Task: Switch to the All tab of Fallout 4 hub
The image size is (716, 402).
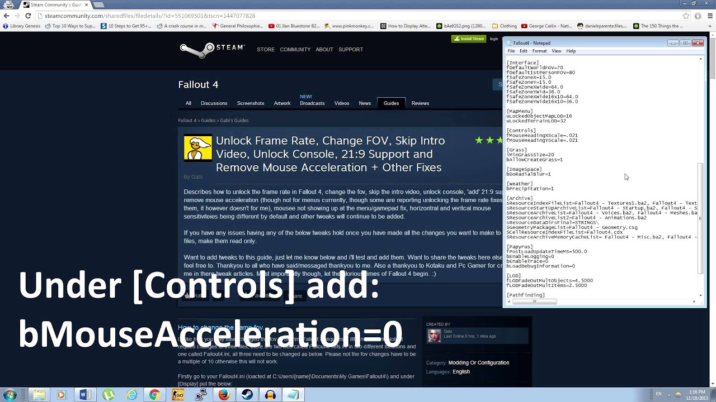Action: tap(189, 103)
